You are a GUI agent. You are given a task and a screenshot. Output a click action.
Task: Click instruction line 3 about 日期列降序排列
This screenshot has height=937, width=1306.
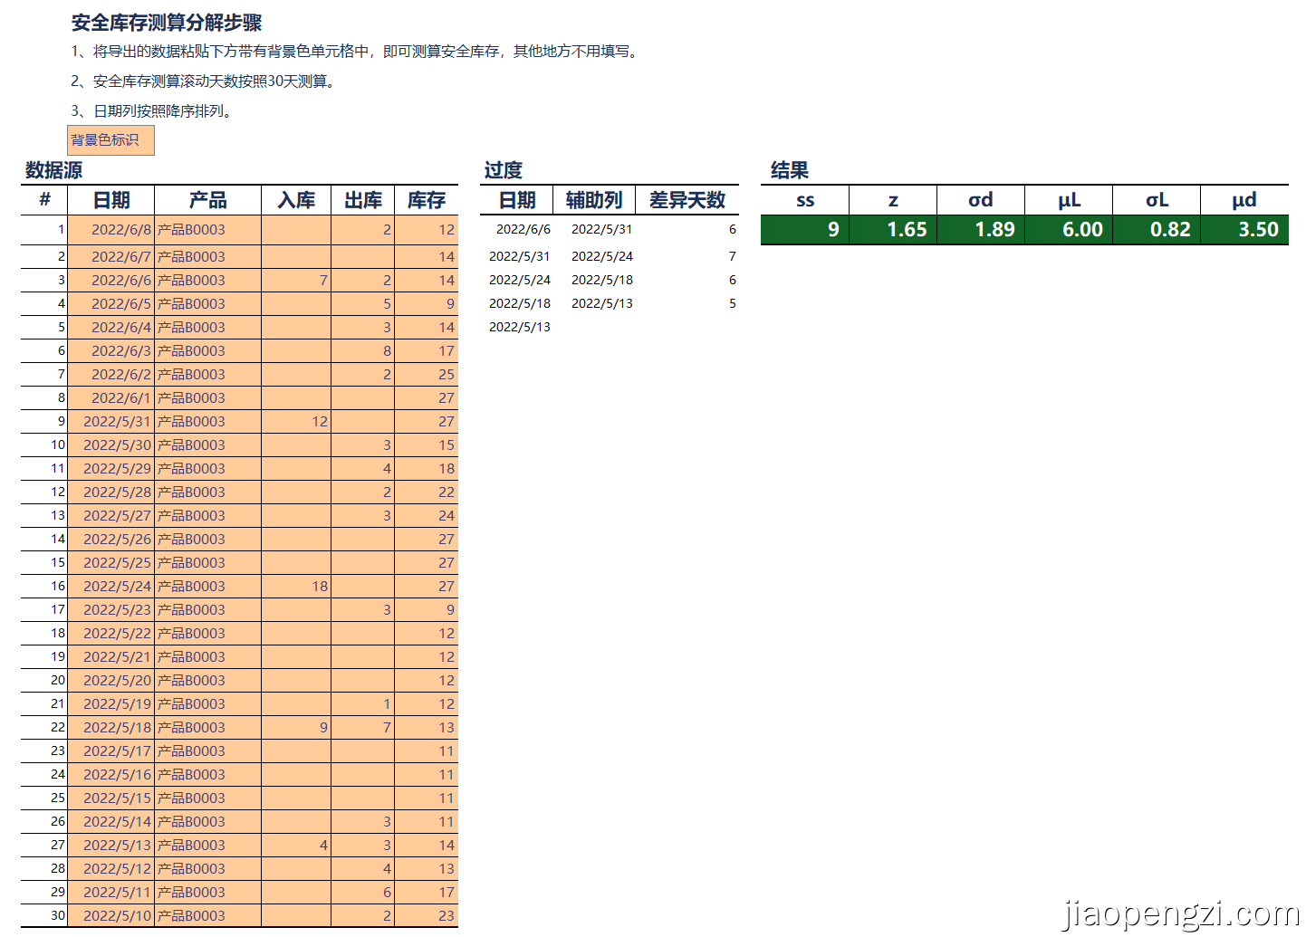(x=154, y=111)
